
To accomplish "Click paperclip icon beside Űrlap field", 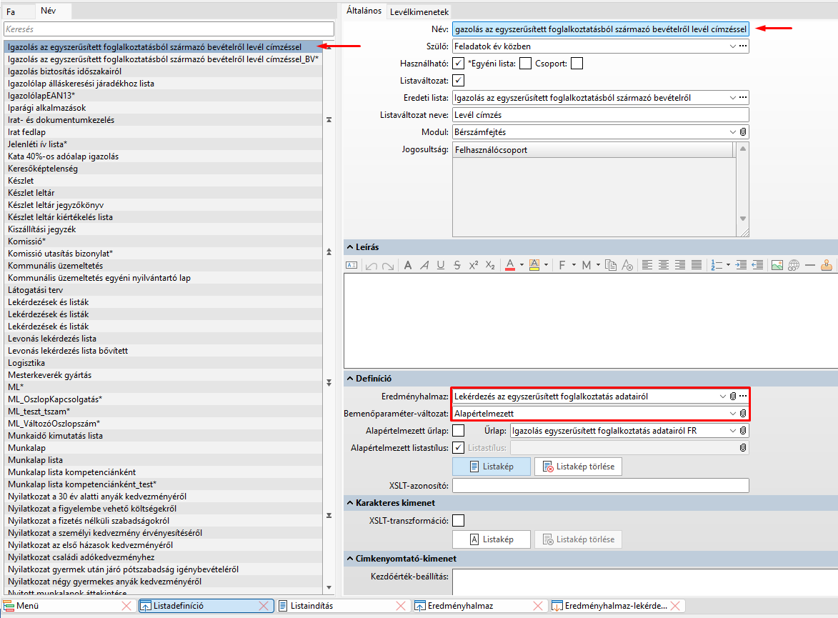I will click(x=743, y=430).
